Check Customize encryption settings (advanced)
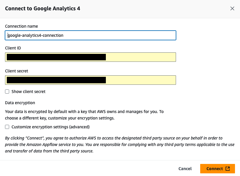This screenshot has height=176, width=240. tap(7, 127)
